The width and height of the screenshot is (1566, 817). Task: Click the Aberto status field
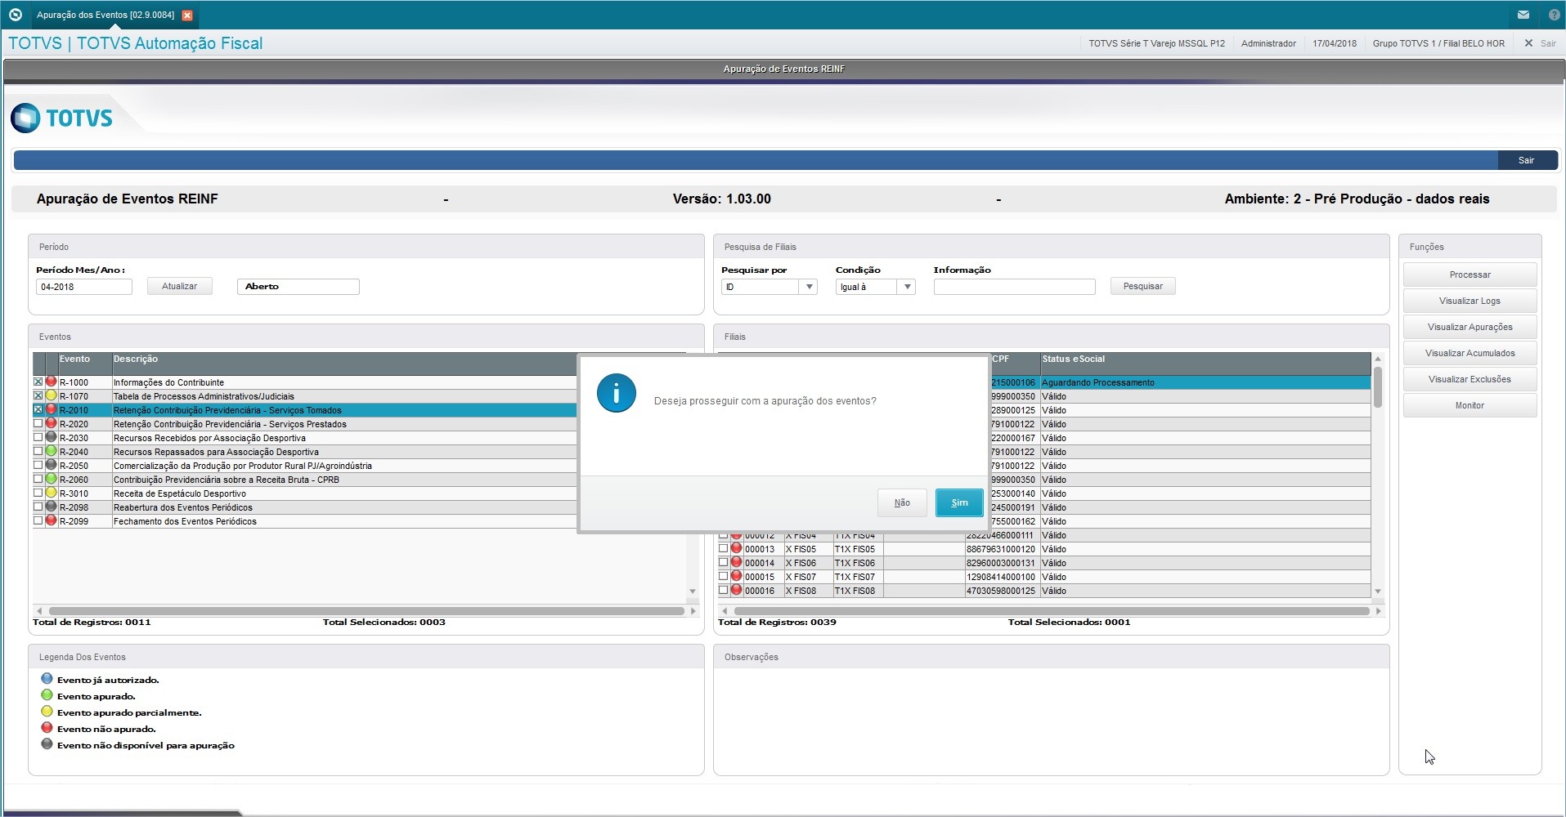pos(298,287)
